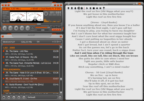Screen dimensions: 144x101
Task: Toggle the left button above PLAYLIST button
Action: tap(54, 27)
